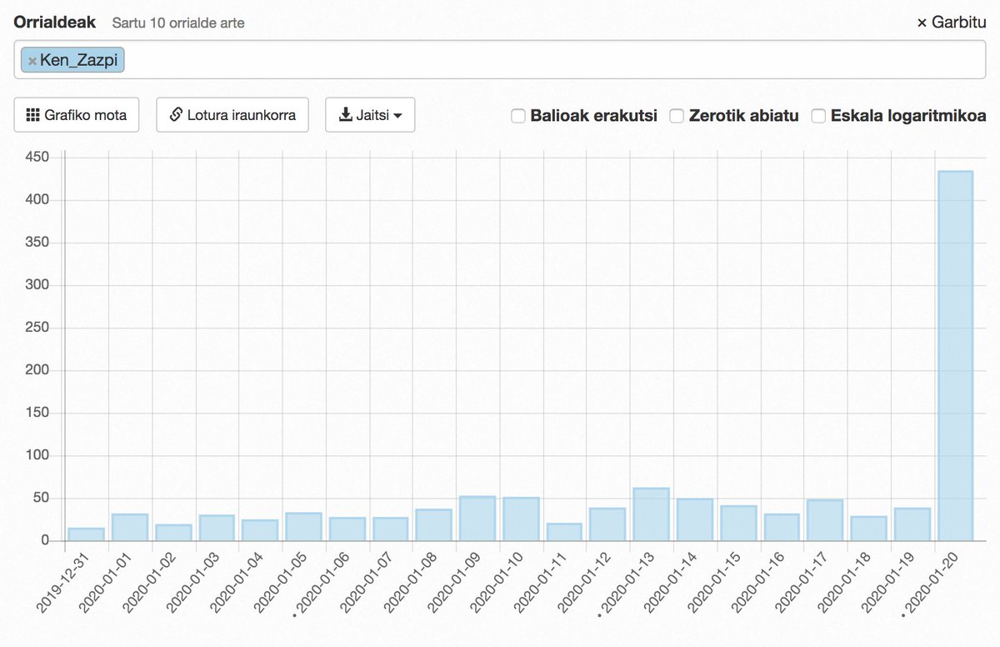Click the bar for 2020-01-05
This screenshot has height=647, width=1000.
click(303, 527)
